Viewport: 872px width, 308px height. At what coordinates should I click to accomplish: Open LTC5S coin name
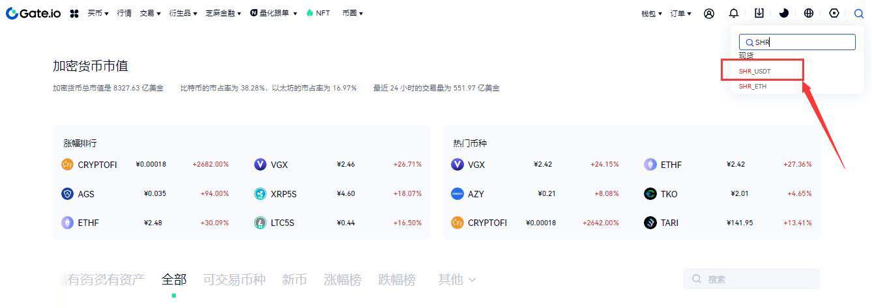282,223
